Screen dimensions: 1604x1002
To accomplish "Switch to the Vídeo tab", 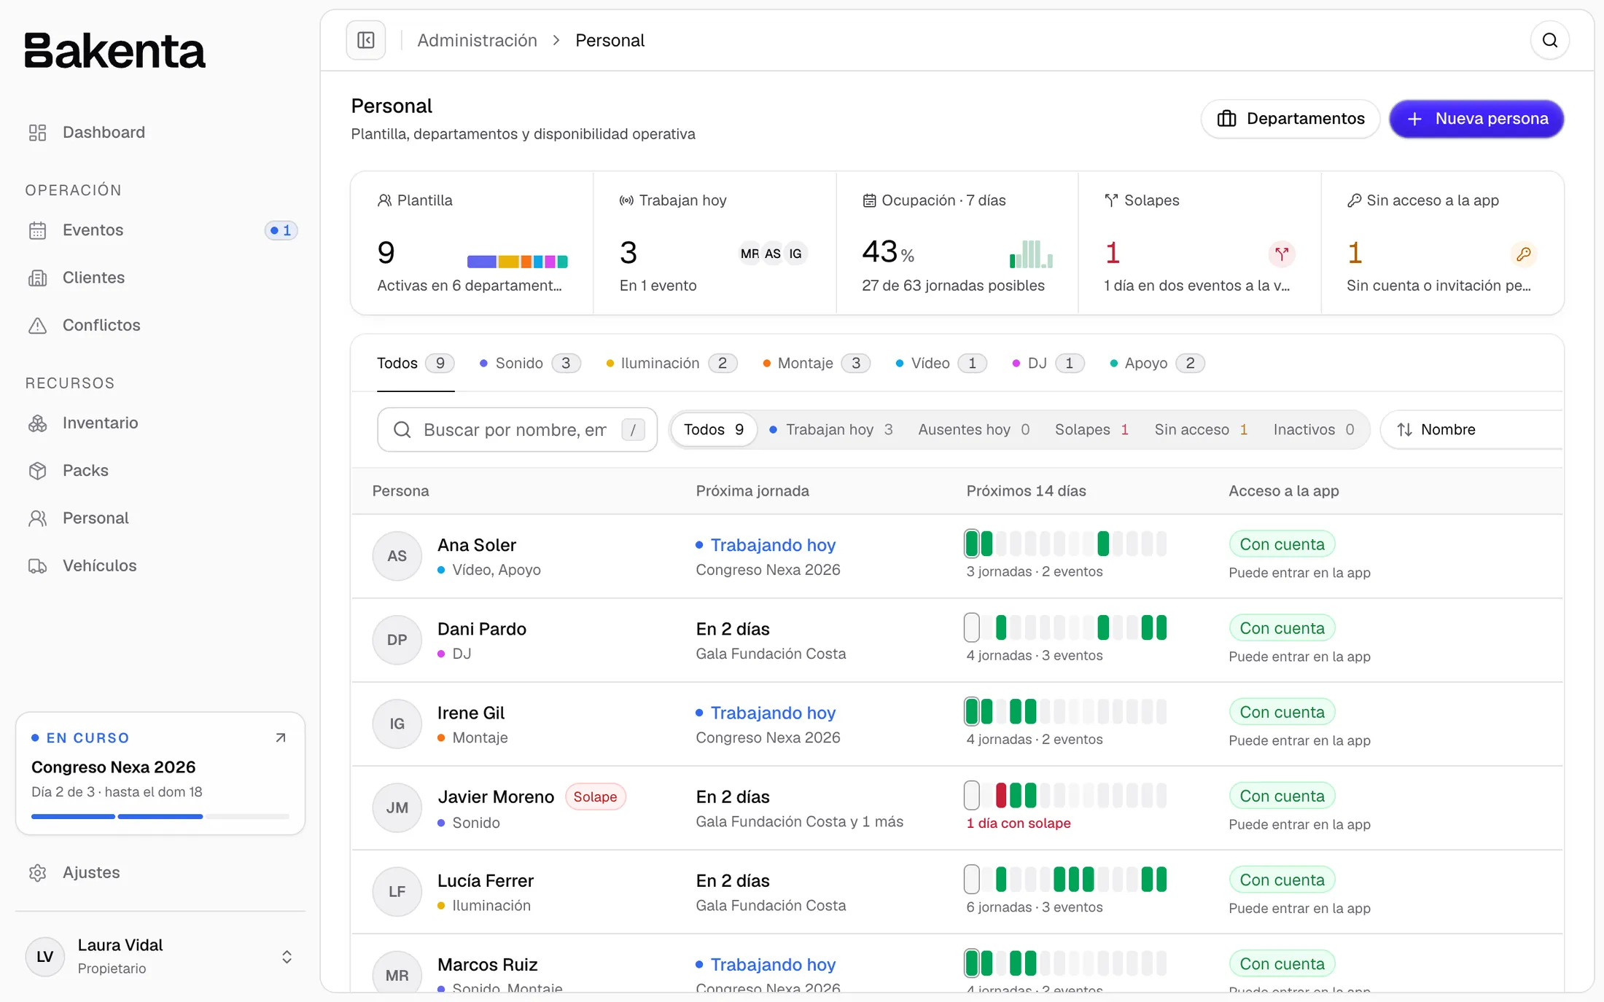I will point(941,363).
